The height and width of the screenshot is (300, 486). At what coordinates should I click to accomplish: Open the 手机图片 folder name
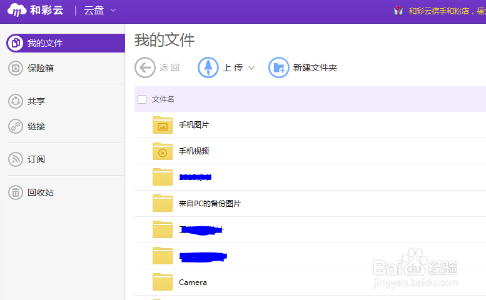click(x=194, y=125)
